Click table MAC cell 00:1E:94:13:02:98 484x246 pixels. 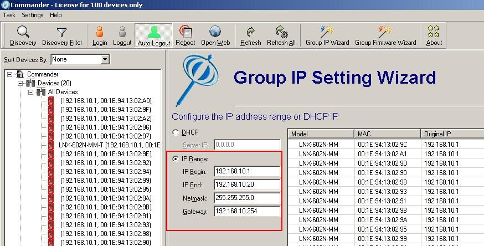coord(383,182)
